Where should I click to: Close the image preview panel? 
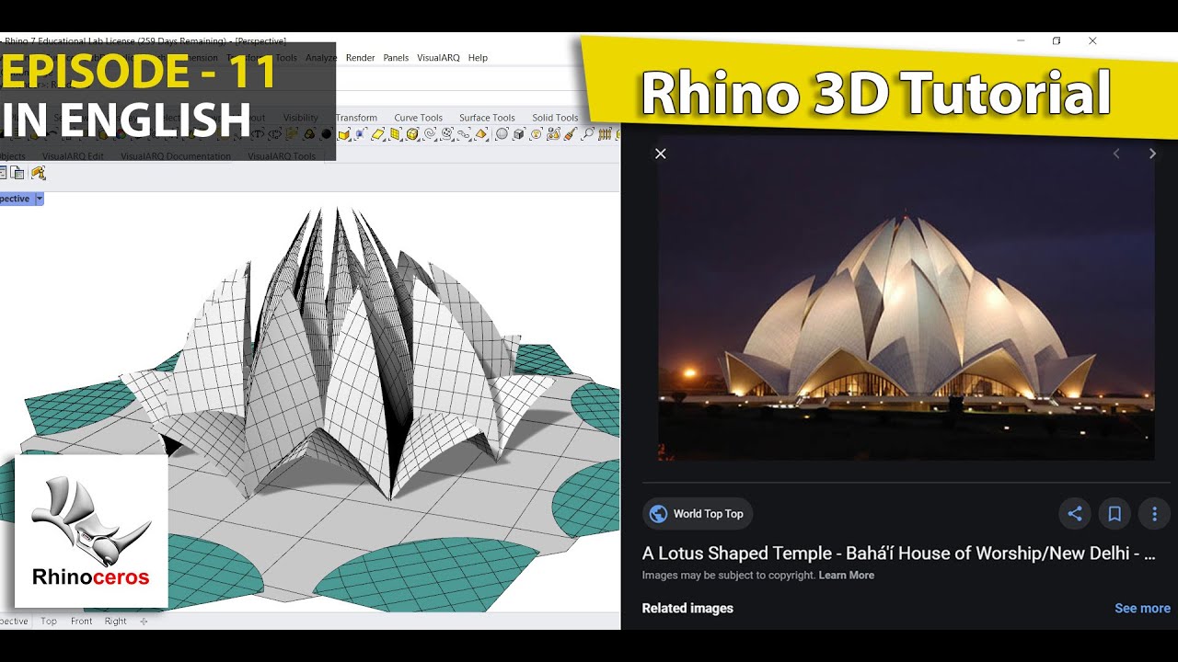(660, 154)
